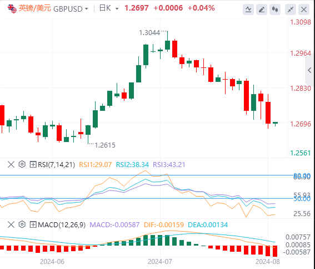The width and height of the screenshot is (315, 269).
Task: Expand MACD panel with plus icon
Action: [x=33, y=224]
